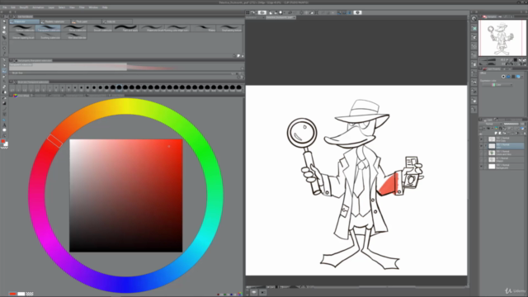Choose the Paint and apply brush

126,28
